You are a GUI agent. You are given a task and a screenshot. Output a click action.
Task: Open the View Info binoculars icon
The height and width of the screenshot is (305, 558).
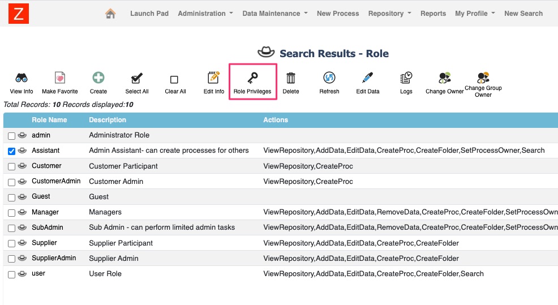coord(22,78)
